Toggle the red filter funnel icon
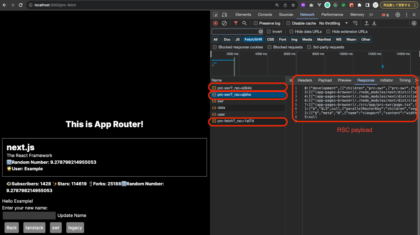The image size is (420, 235). pos(236,23)
